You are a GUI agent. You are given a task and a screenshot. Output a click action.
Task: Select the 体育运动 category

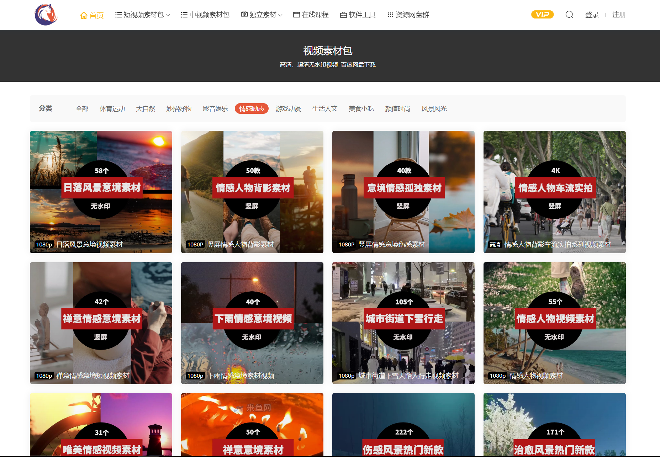(x=112, y=108)
